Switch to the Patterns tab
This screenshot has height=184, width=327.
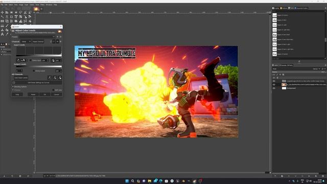point(284,8)
